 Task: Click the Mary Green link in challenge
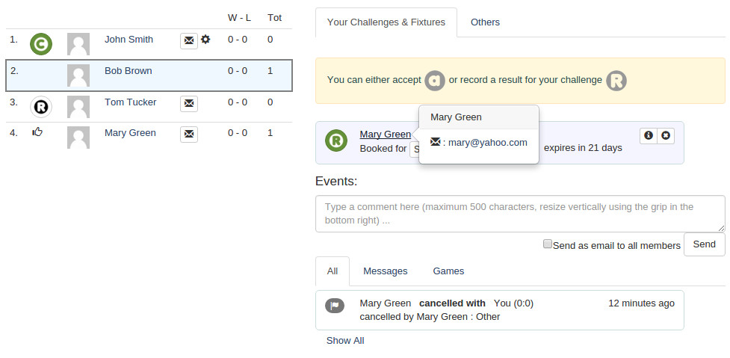tap(385, 135)
